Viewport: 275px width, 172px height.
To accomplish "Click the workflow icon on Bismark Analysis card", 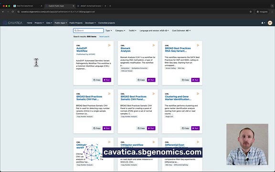I will tap(154, 45).
